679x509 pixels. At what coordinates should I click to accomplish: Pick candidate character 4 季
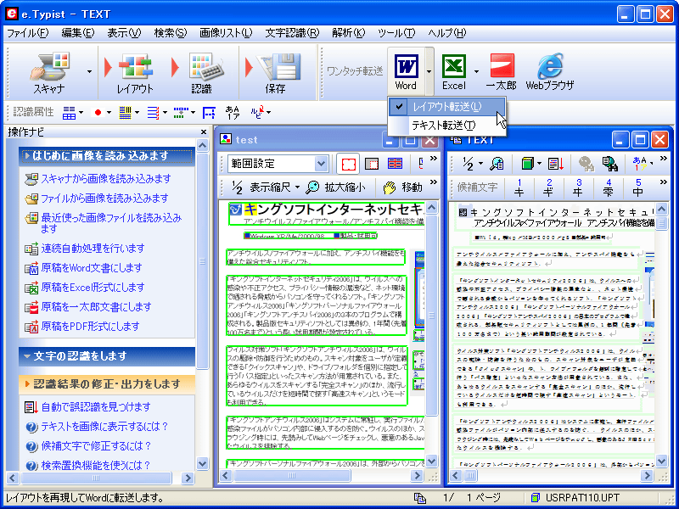(x=609, y=187)
